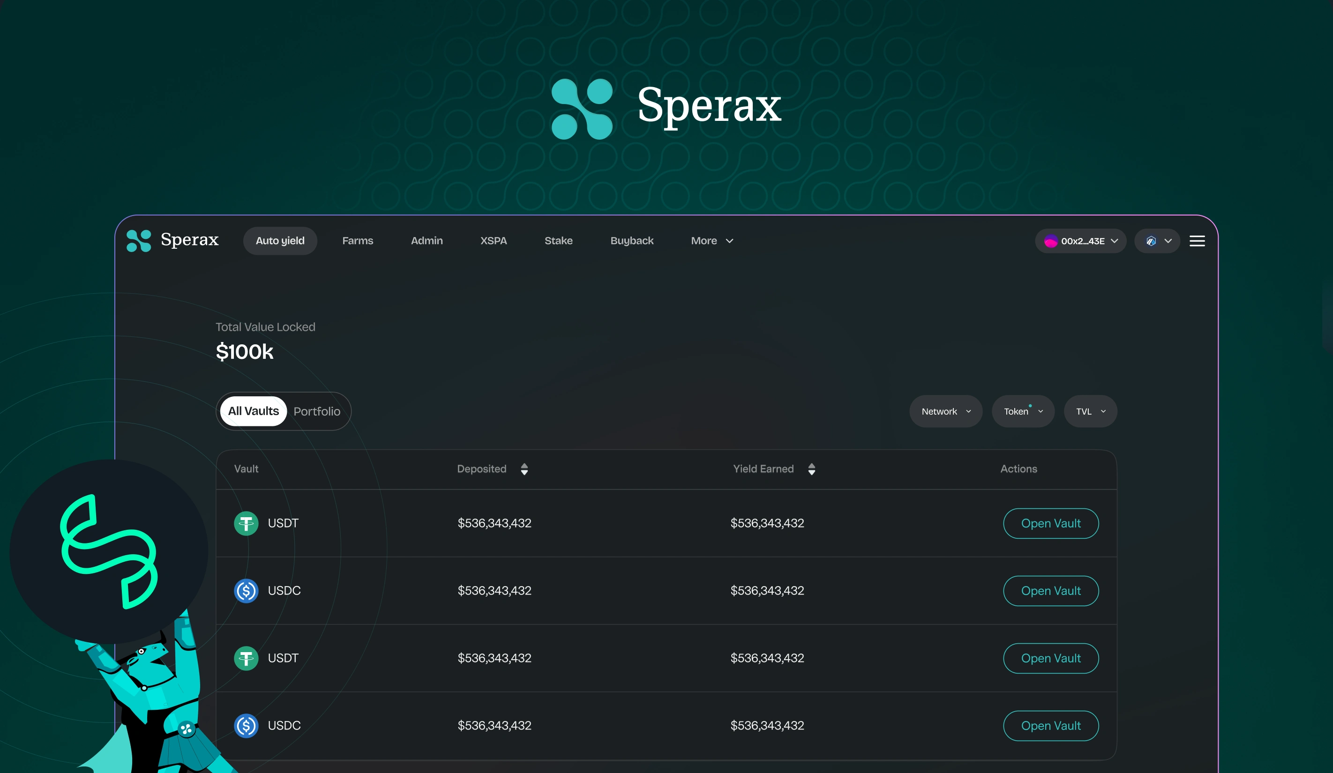Expand the TVL filter dropdown
The image size is (1333, 773).
click(x=1090, y=411)
